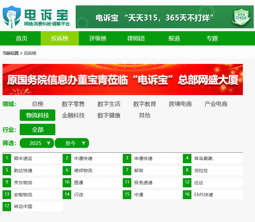The image size is (255, 222).
Task: Click the 全部 industry button
Action: (x=38, y=130)
